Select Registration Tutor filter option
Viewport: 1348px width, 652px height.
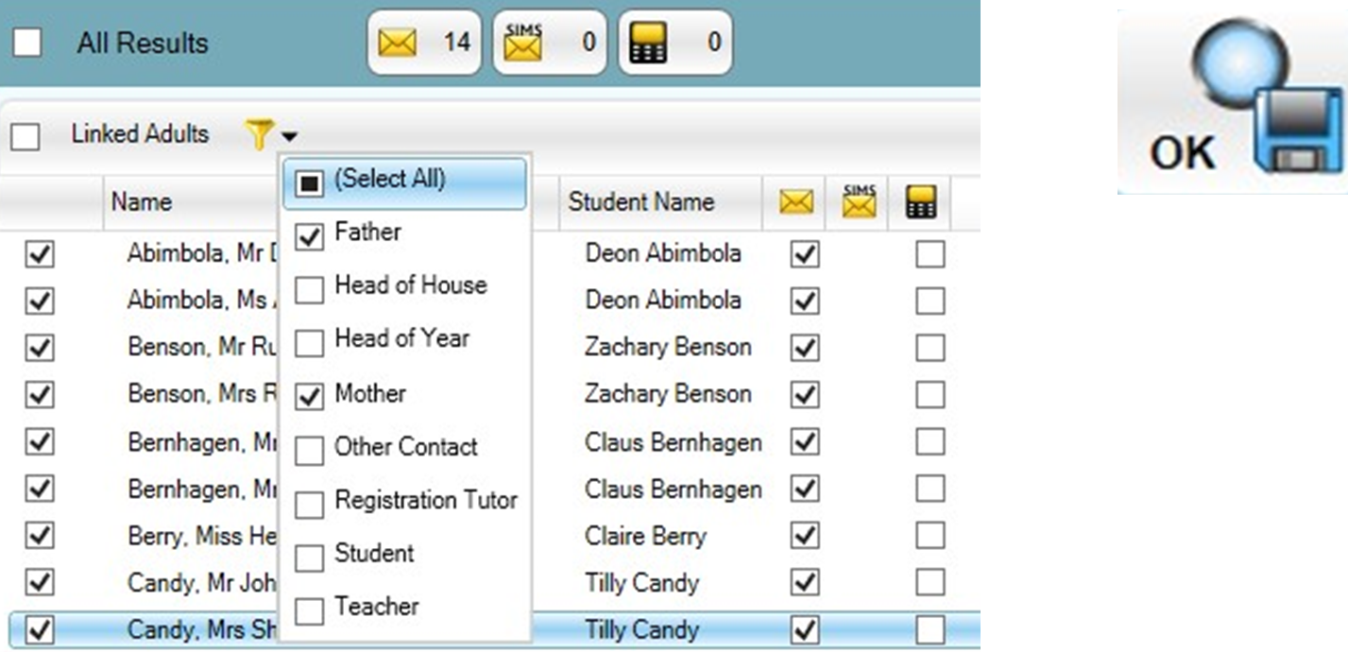[309, 505]
